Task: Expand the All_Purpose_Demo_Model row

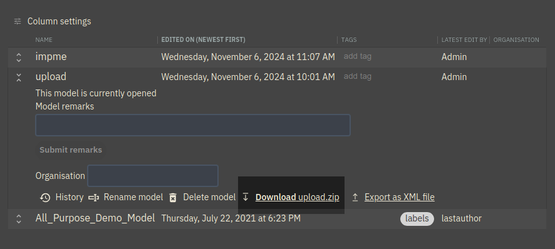Action: coord(19,219)
